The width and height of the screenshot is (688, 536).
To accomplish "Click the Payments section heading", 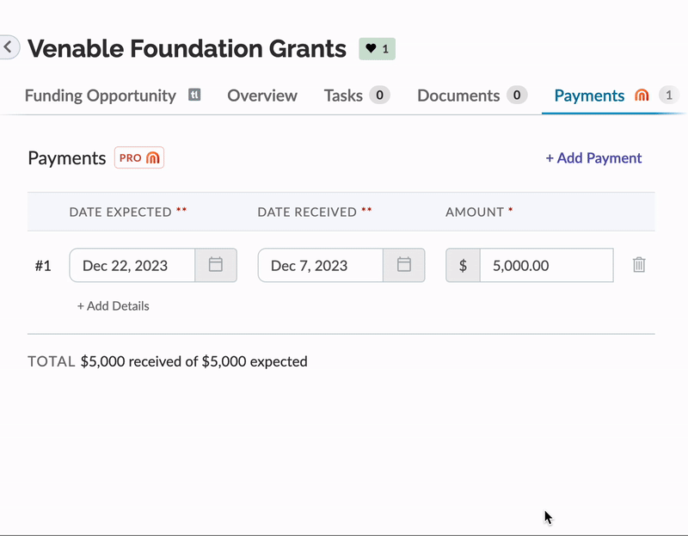I will coord(67,158).
